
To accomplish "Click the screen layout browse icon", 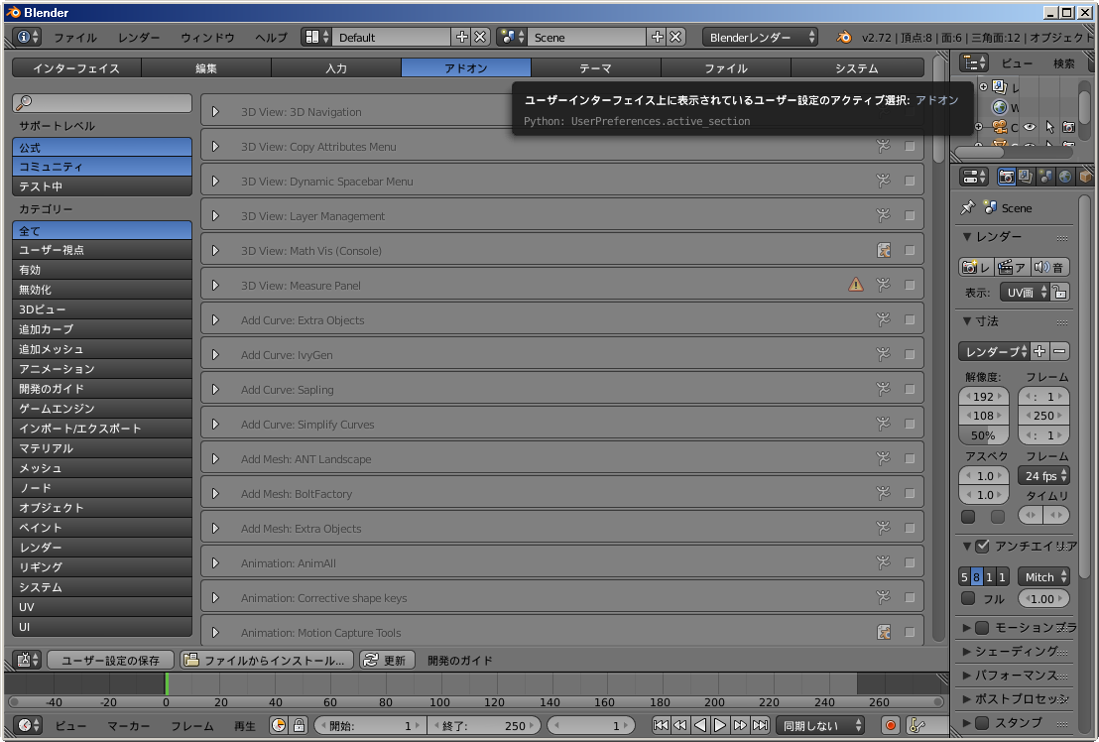I will (x=316, y=37).
